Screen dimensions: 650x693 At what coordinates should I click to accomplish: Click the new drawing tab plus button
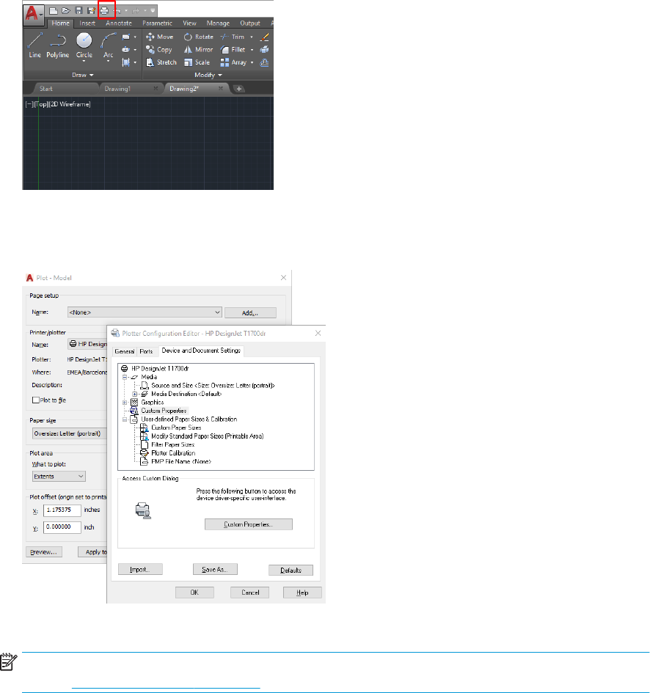[x=238, y=89]
